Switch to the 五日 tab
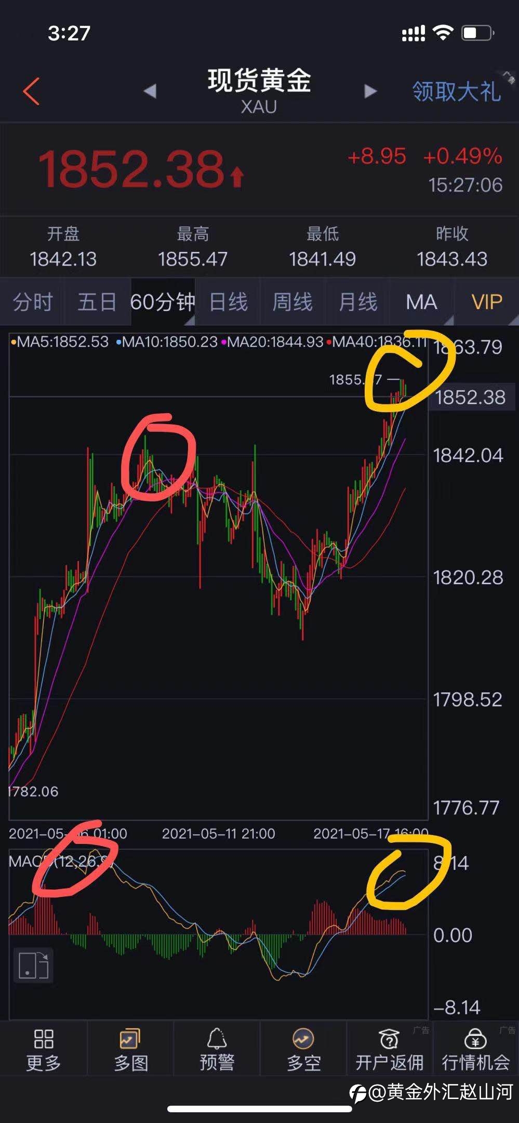 point(97,302)
